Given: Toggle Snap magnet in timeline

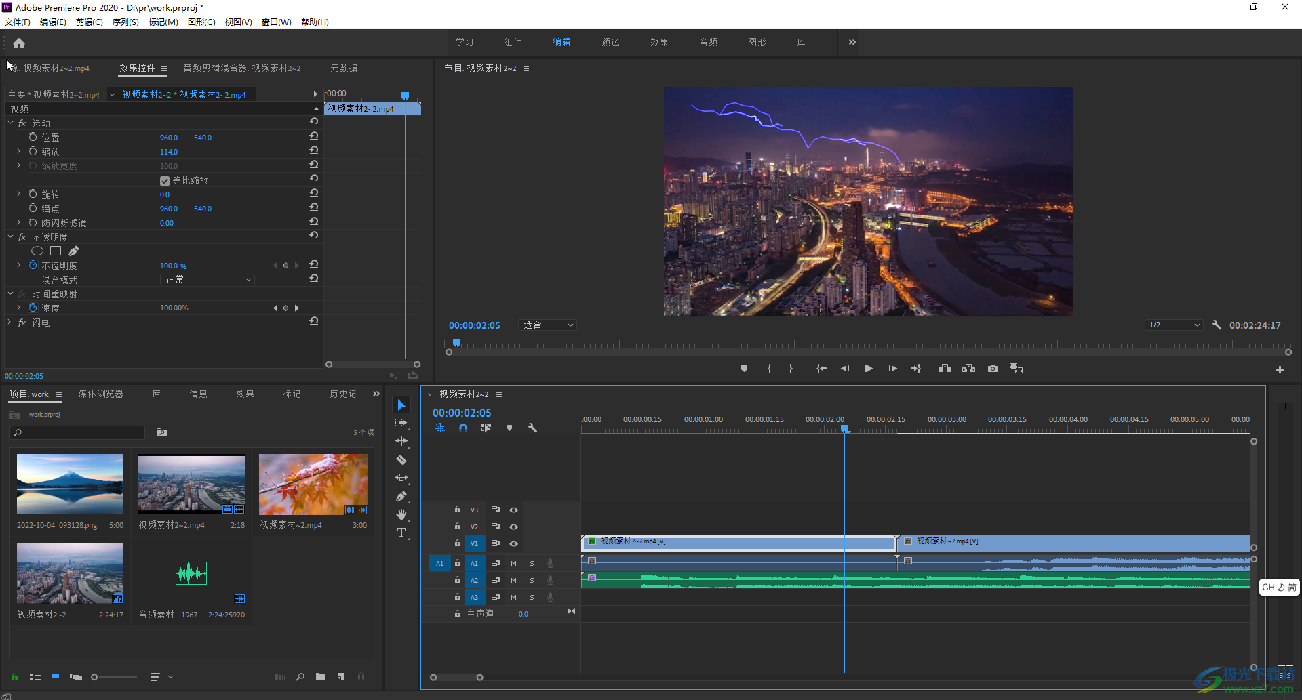Looking at the screenshot, I should click(463, 428).
